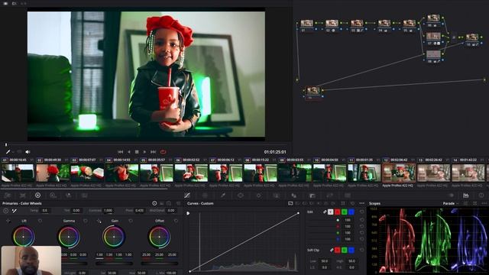The width and height of the screenshot is (489, 275).
Task: Toggle loop playback in the viewer
Action: (x=163, y=152)
